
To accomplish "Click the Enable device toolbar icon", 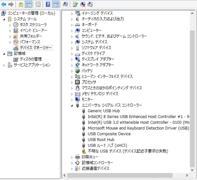I will (90, 5).
